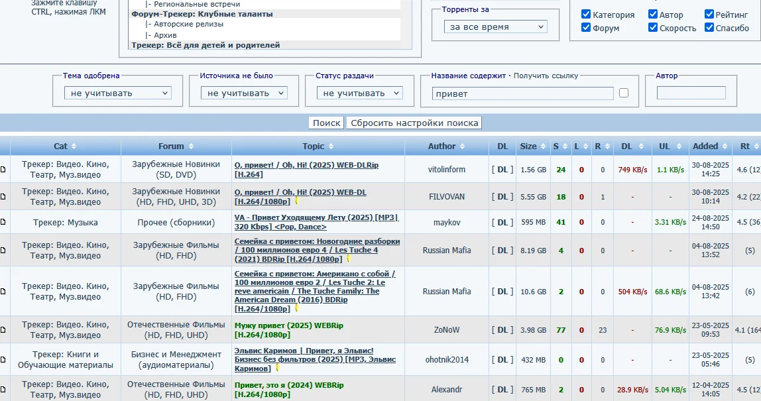Tick the checkbox beside the title search field
The height and width of the screenshot is (401, 761).
click(x=624, y=93)
